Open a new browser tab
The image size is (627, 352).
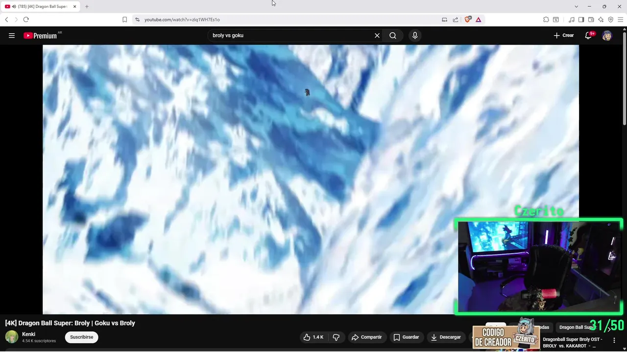[87, 6]
